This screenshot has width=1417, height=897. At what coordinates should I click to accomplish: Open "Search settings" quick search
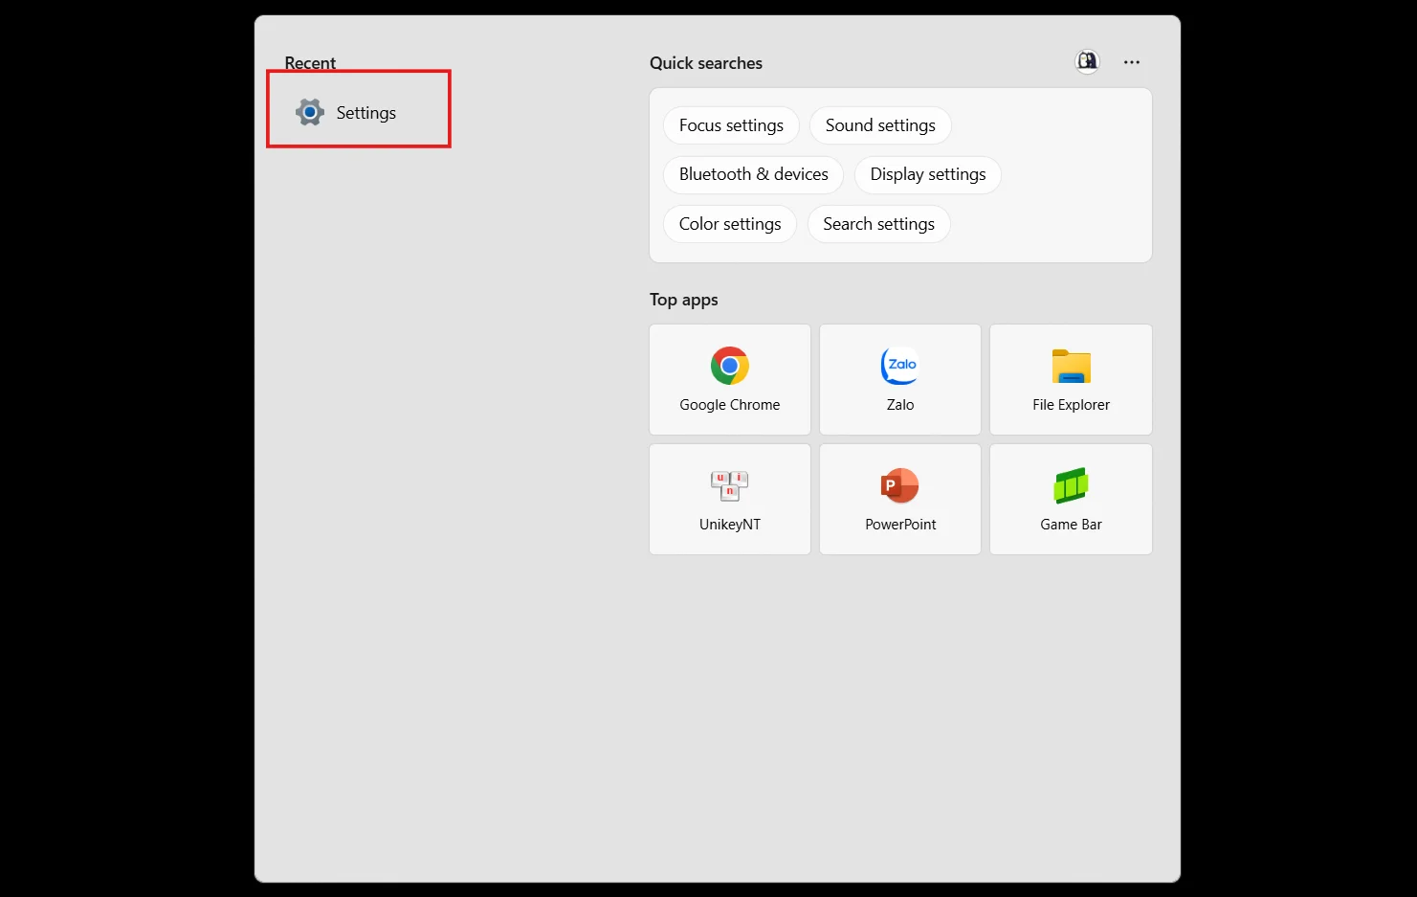click(x=878, y=223)
